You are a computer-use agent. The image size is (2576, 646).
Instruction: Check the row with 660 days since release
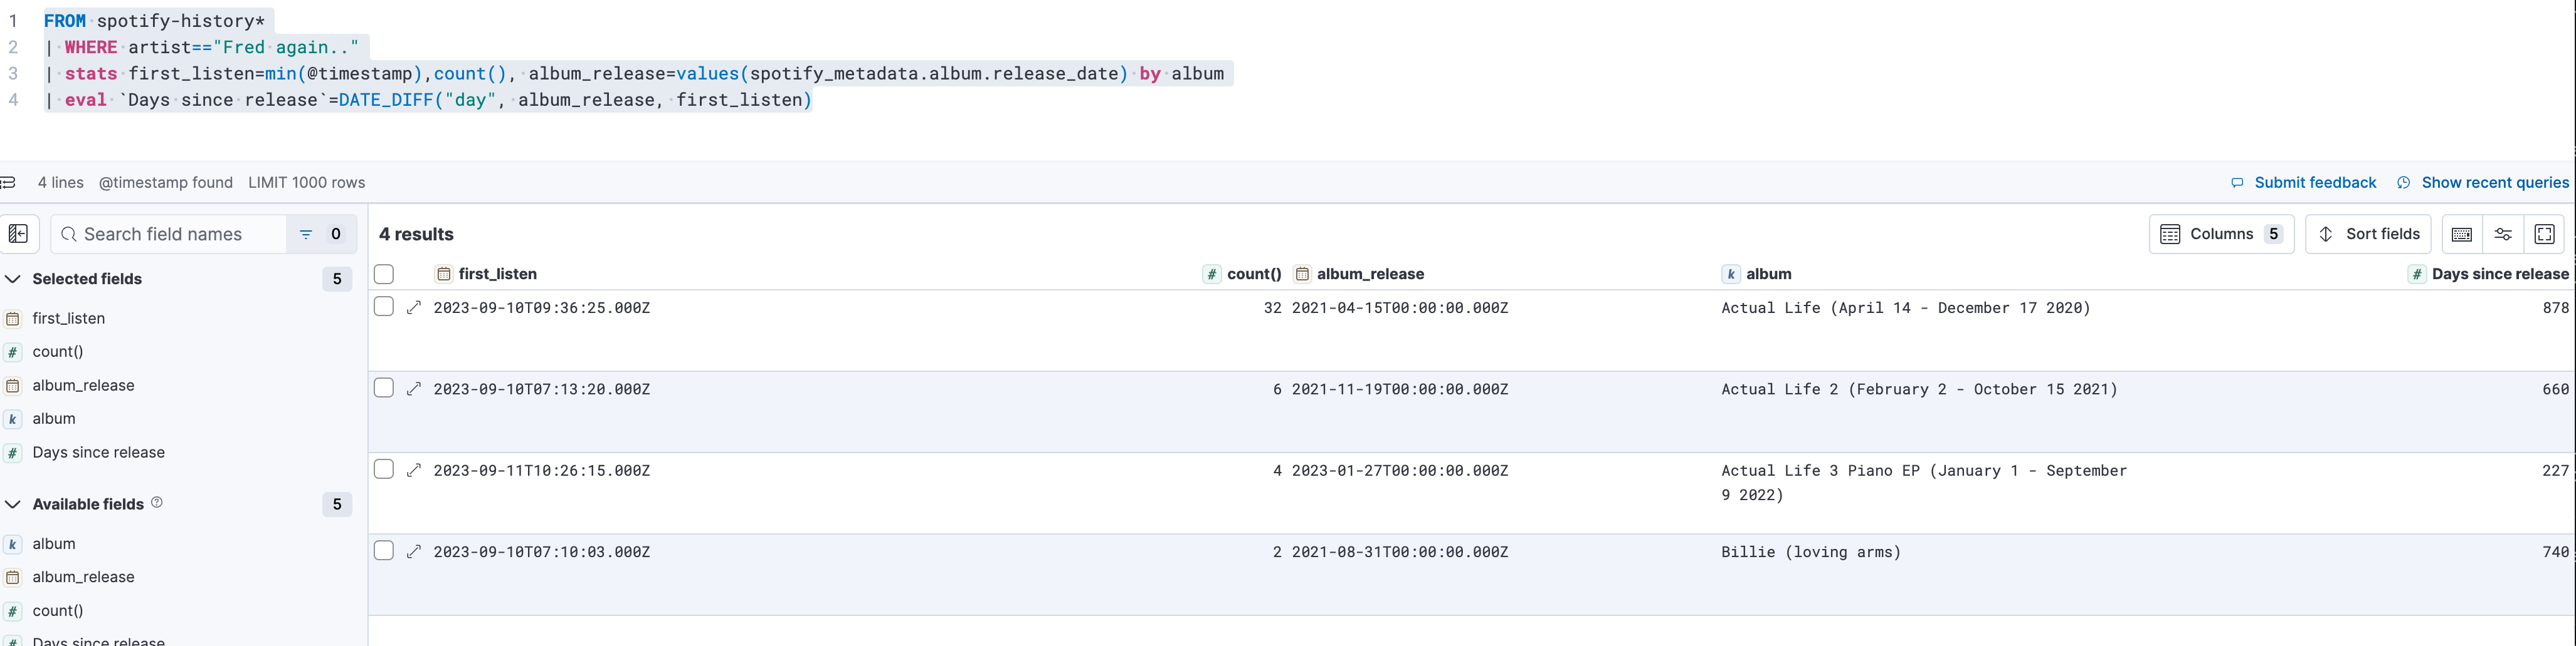(x=384, y=387)
